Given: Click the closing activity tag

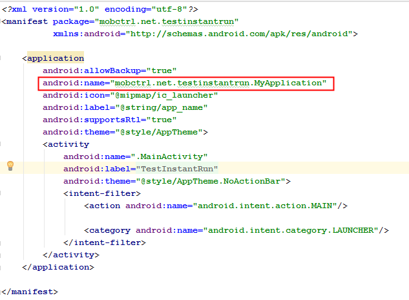Looking at the screenshot, I should coord(71,255).
